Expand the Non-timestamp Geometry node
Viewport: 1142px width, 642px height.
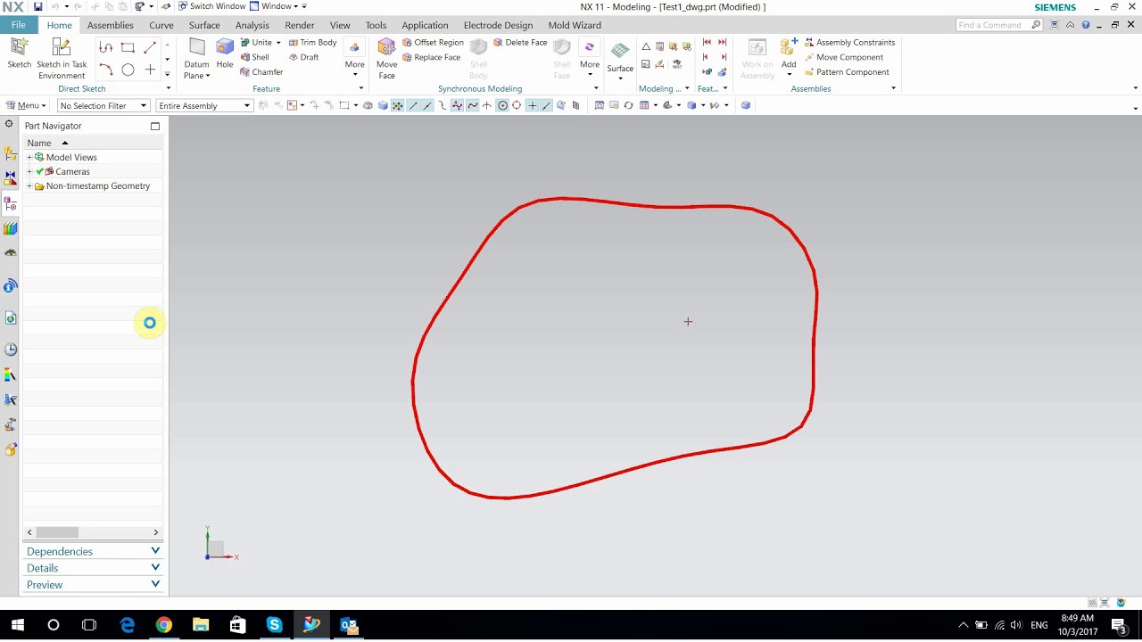click(x=29, y=186)
